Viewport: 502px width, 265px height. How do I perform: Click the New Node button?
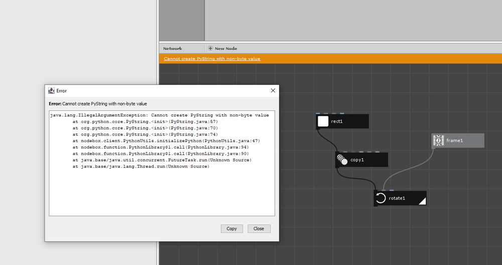[x=222, y=49]
